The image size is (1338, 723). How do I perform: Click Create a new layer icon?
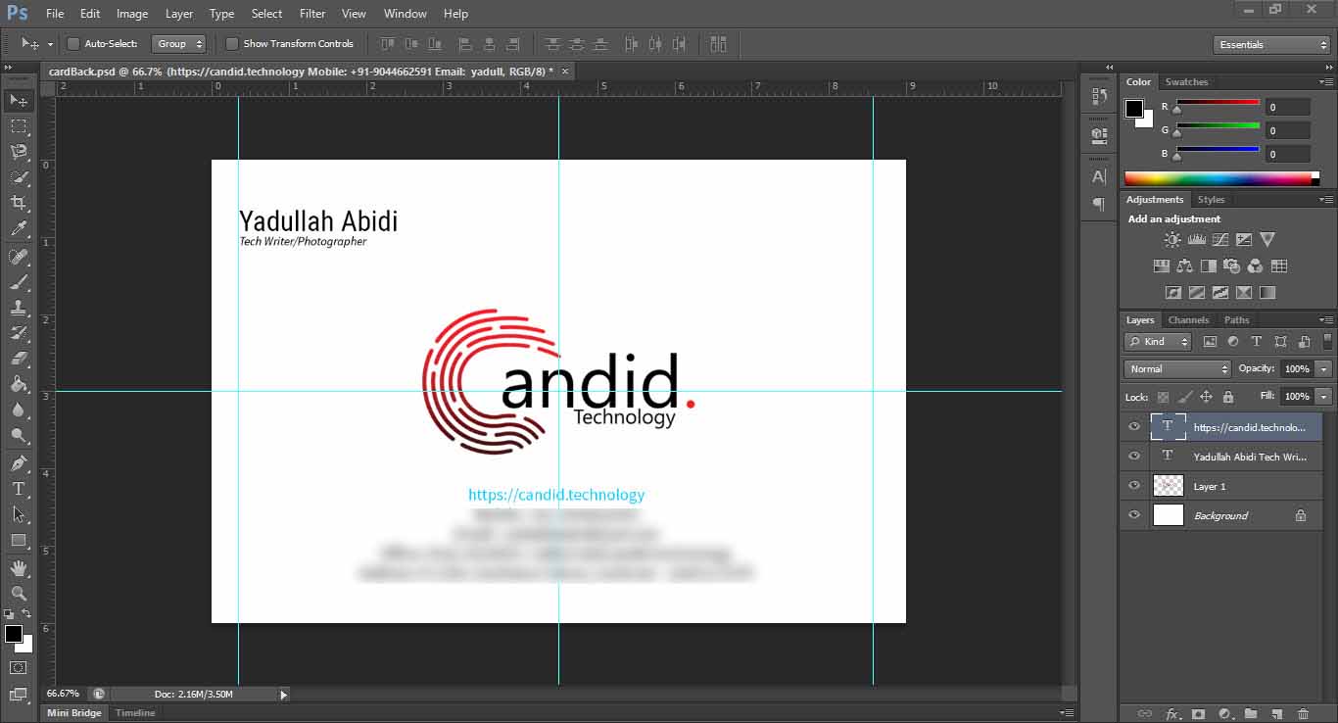(x=1276, y=714)
